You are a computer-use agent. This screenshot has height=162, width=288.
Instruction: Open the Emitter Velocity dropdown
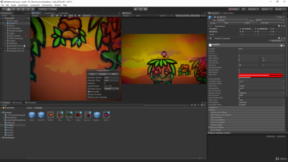pos(261,93)
